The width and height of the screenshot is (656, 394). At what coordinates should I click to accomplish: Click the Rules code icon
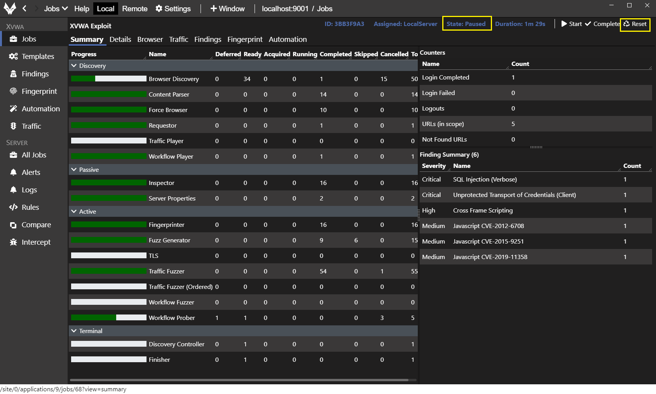(x=13, y=207)
